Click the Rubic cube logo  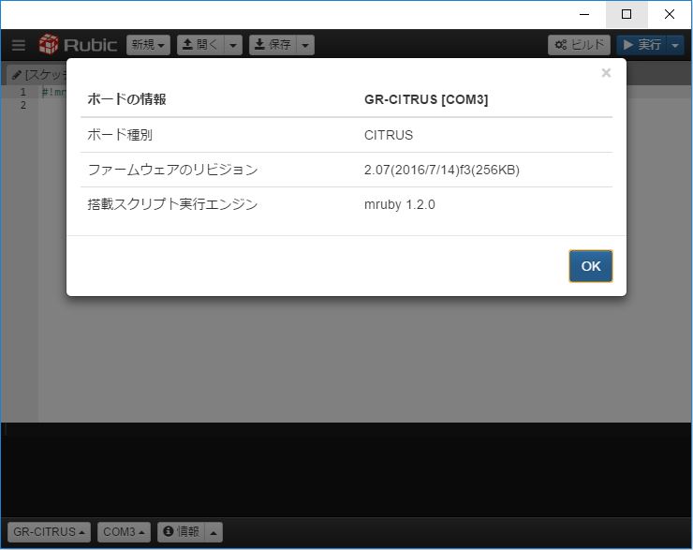(48, 44)
